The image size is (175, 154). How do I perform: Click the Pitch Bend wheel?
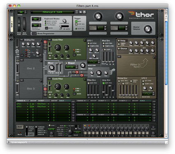[19, 25]
